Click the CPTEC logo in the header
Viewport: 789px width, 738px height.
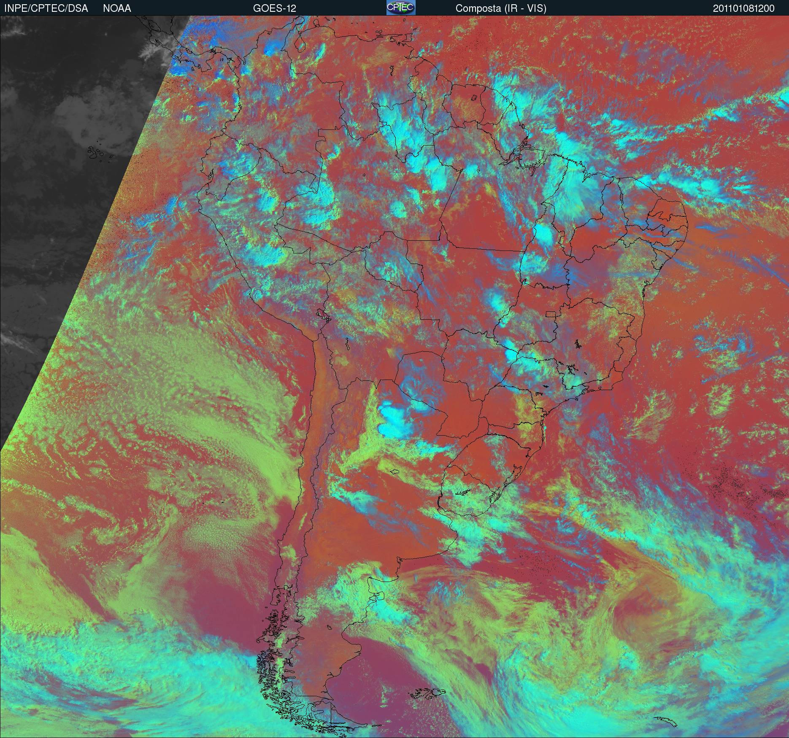401,8
